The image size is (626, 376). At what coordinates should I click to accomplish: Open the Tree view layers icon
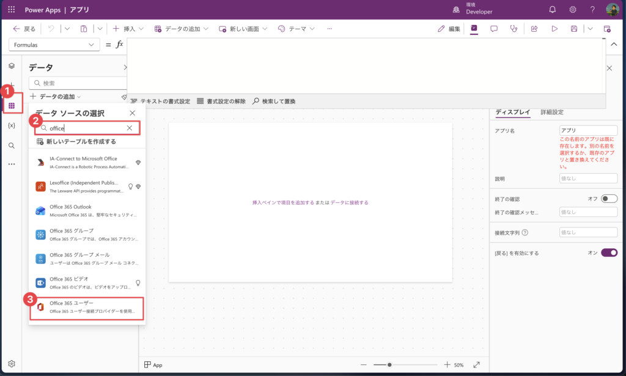pos(11,66)
